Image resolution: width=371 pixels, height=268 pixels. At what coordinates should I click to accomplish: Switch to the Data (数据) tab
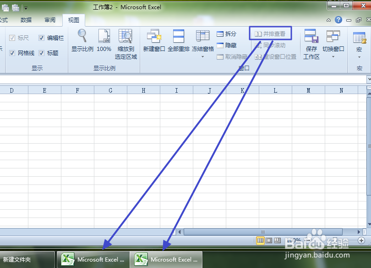tap(26, 20)
